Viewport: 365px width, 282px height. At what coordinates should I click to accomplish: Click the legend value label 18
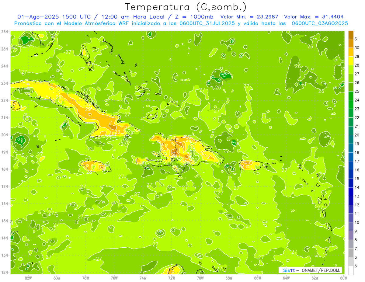point(357,152)
